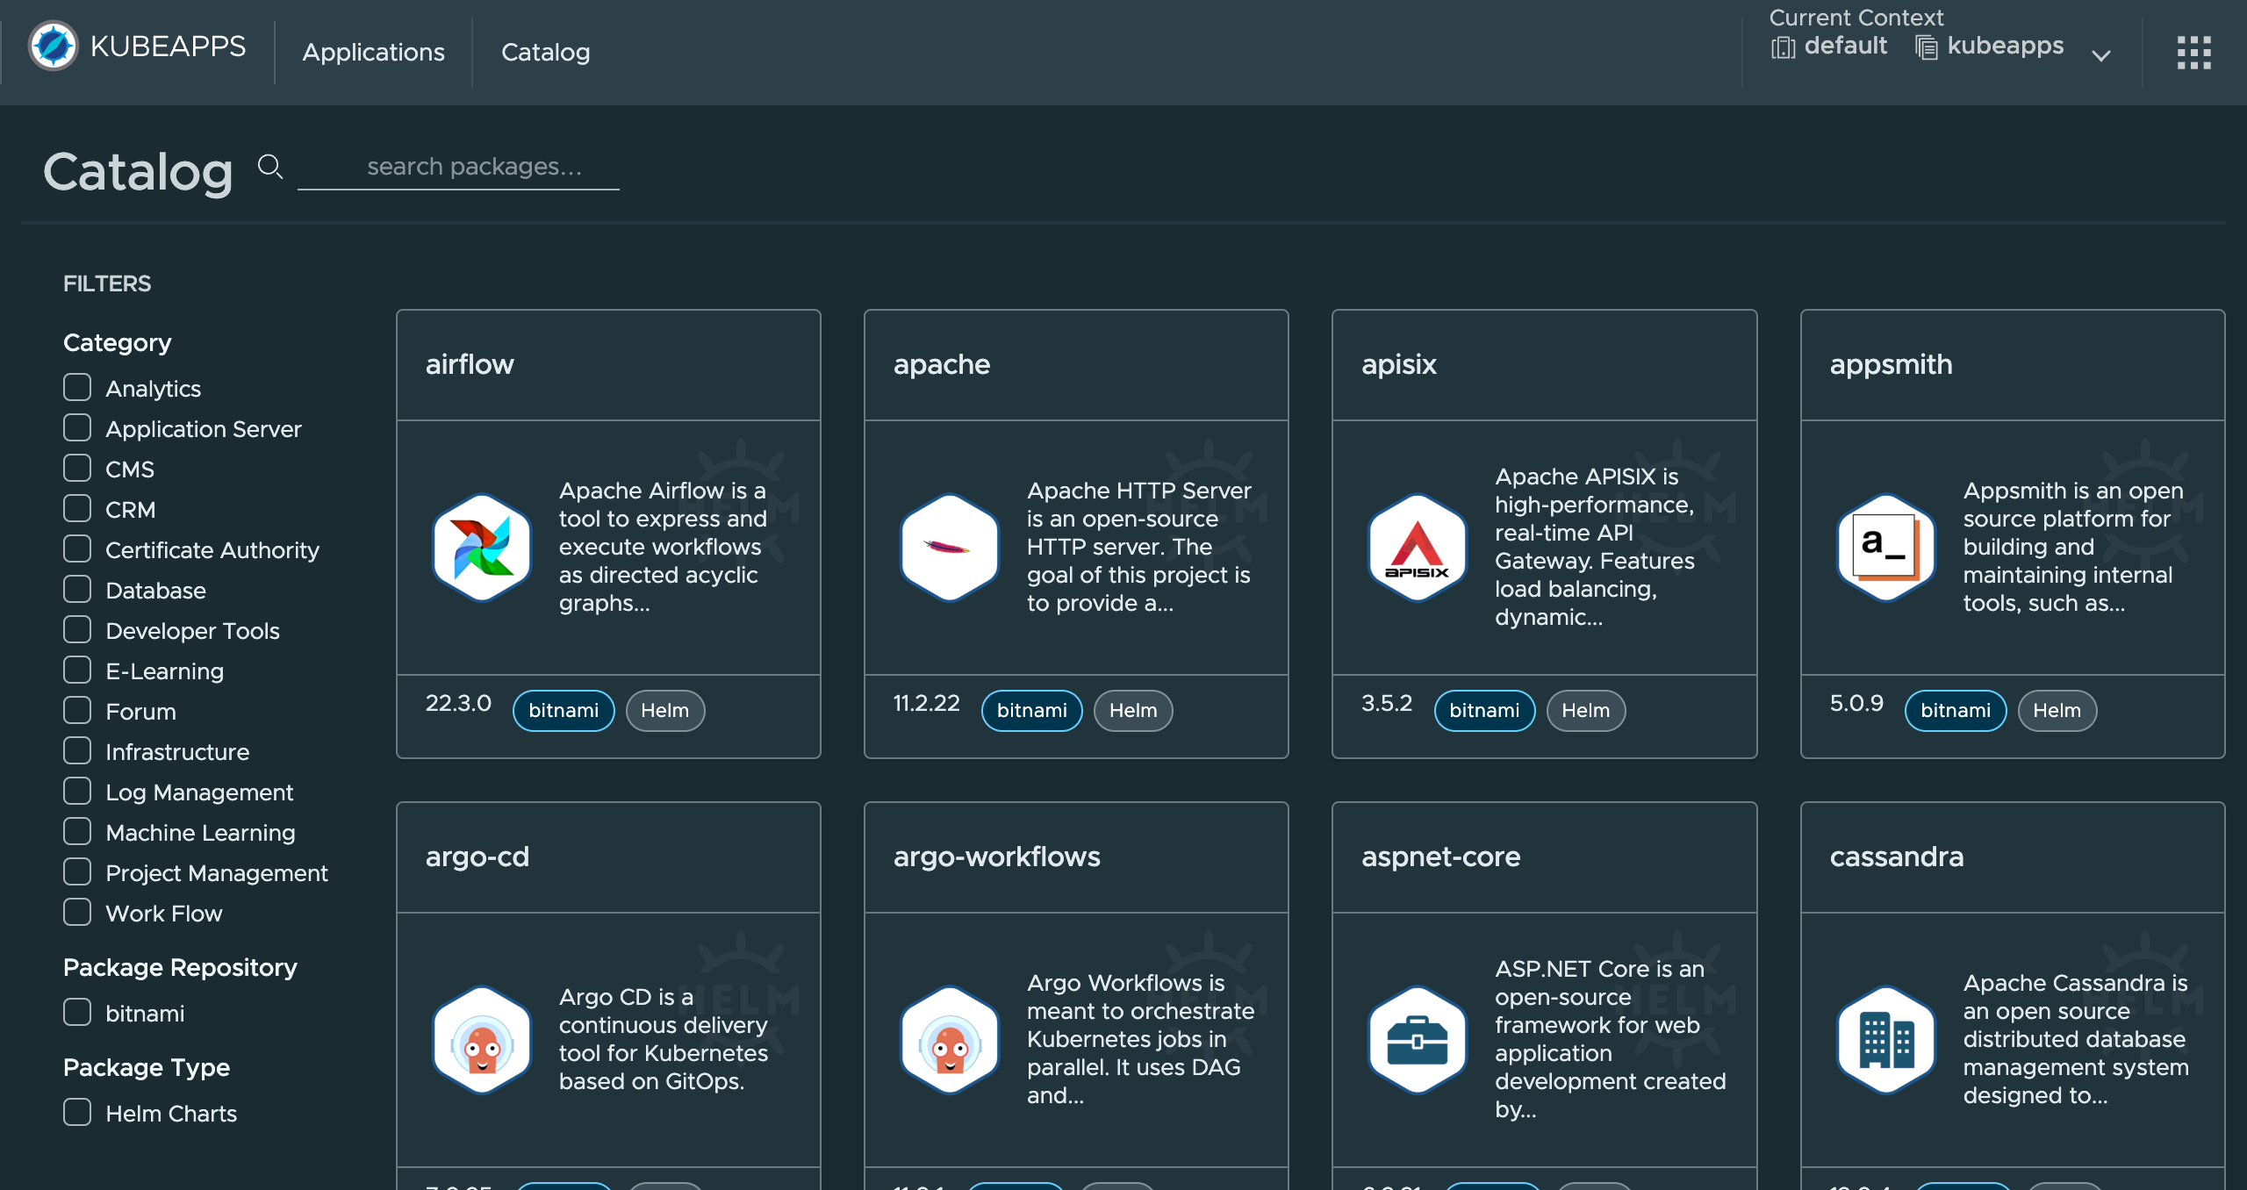Click the default cluster icon in context
Image resolution: width=2247 pixels, height=1190 pixels.
pyautogui.click(x=1783, y=47)
